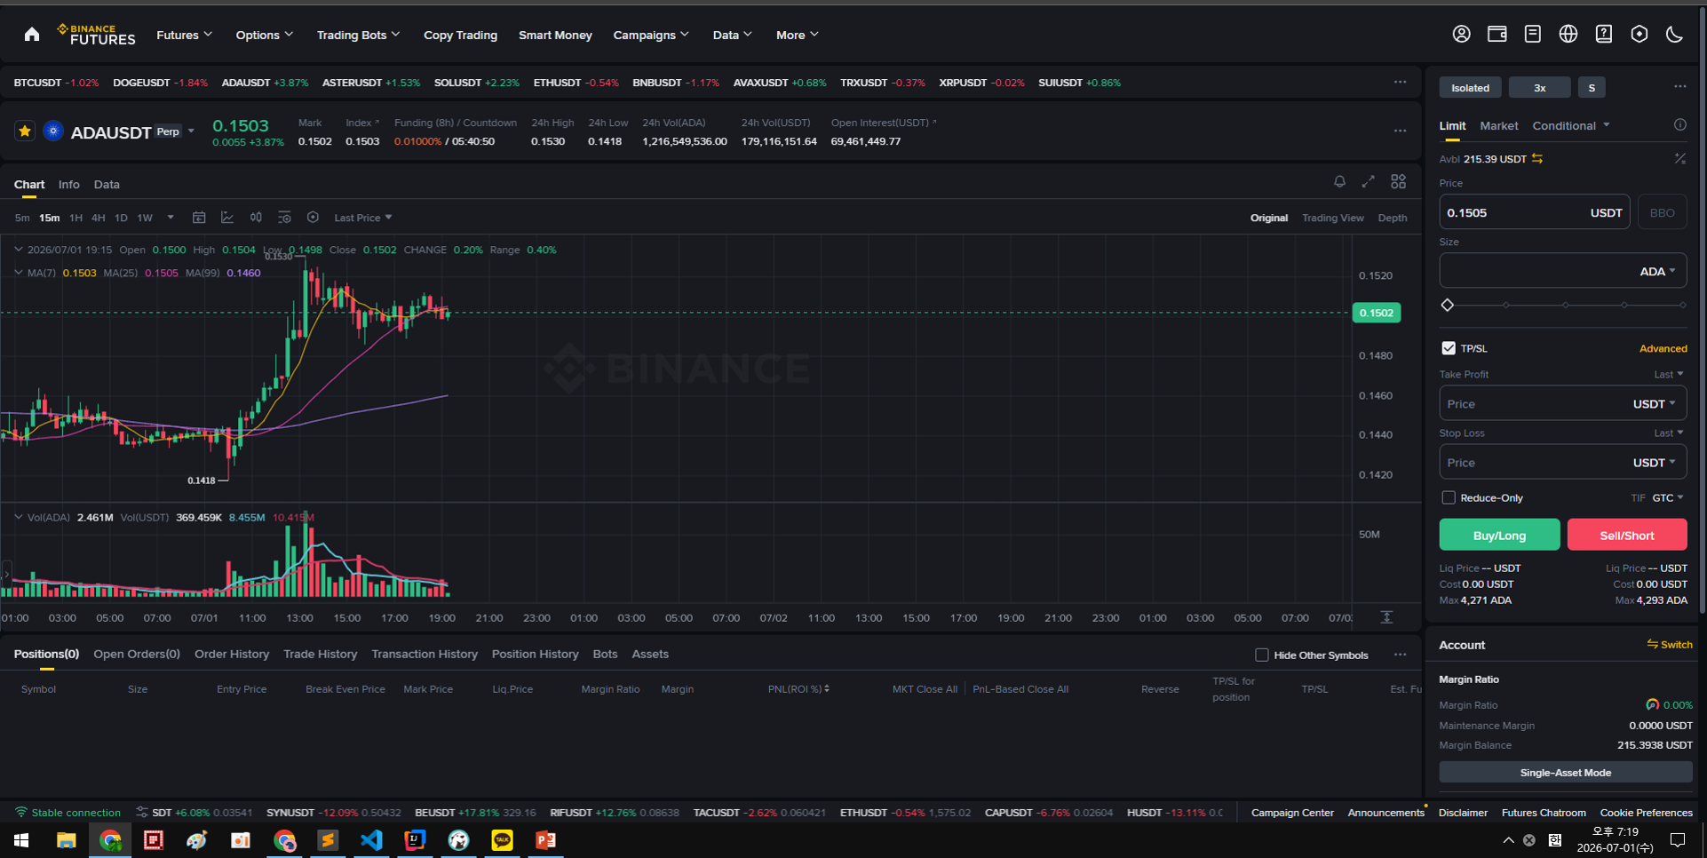
Task: Select the 5m chart interval
Action: pyautogui.click(x=22, y=218)
